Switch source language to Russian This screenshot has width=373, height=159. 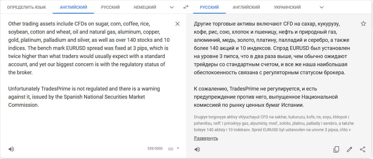(110, 7)
